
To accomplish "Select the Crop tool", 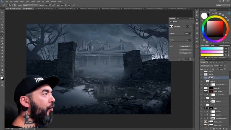I will (2, 25).
